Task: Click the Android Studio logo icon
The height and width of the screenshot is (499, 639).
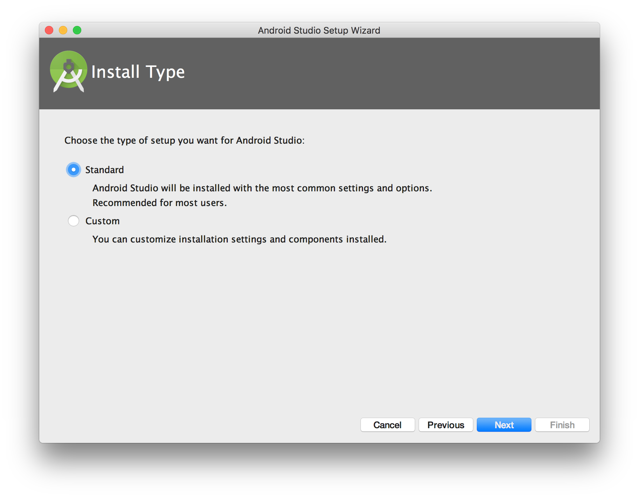Action: tap(69, 72)
